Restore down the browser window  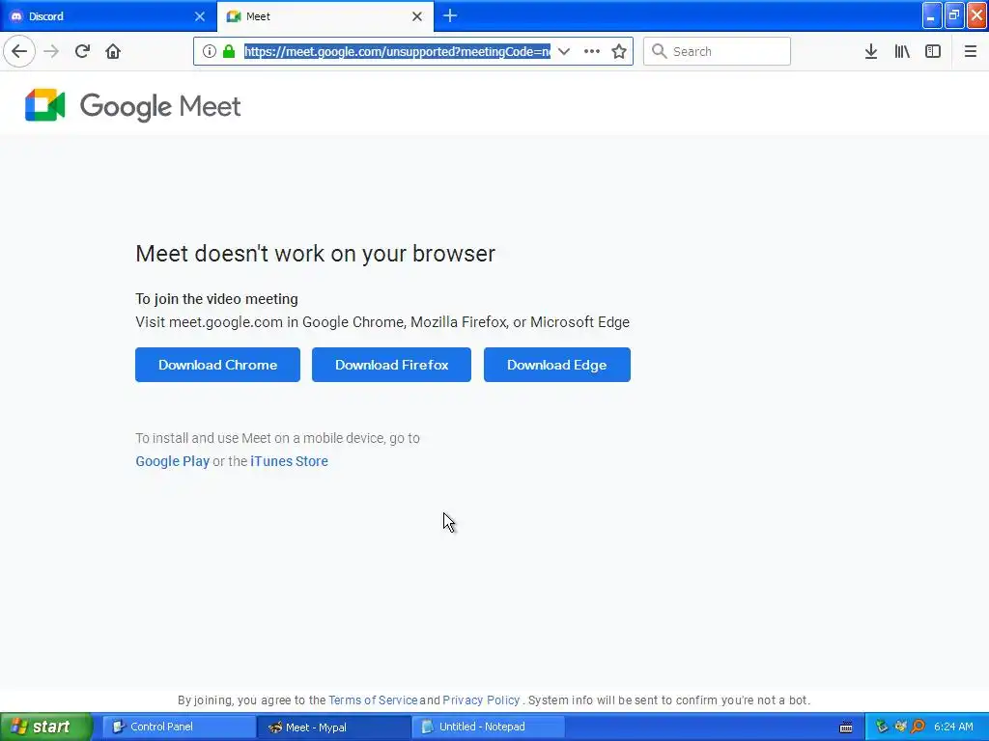pos(953,15)
